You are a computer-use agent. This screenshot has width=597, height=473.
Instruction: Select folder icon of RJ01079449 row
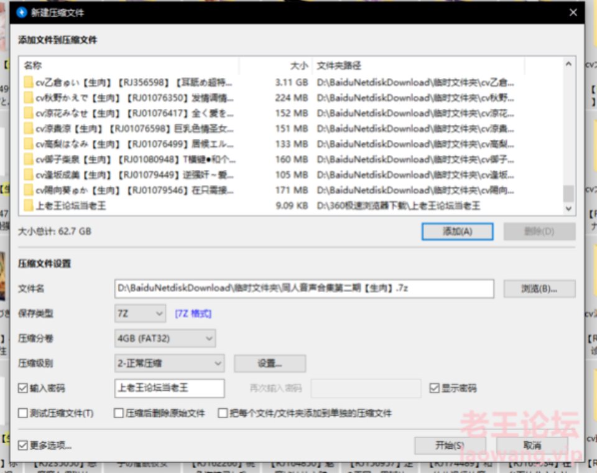pos(28,175)
